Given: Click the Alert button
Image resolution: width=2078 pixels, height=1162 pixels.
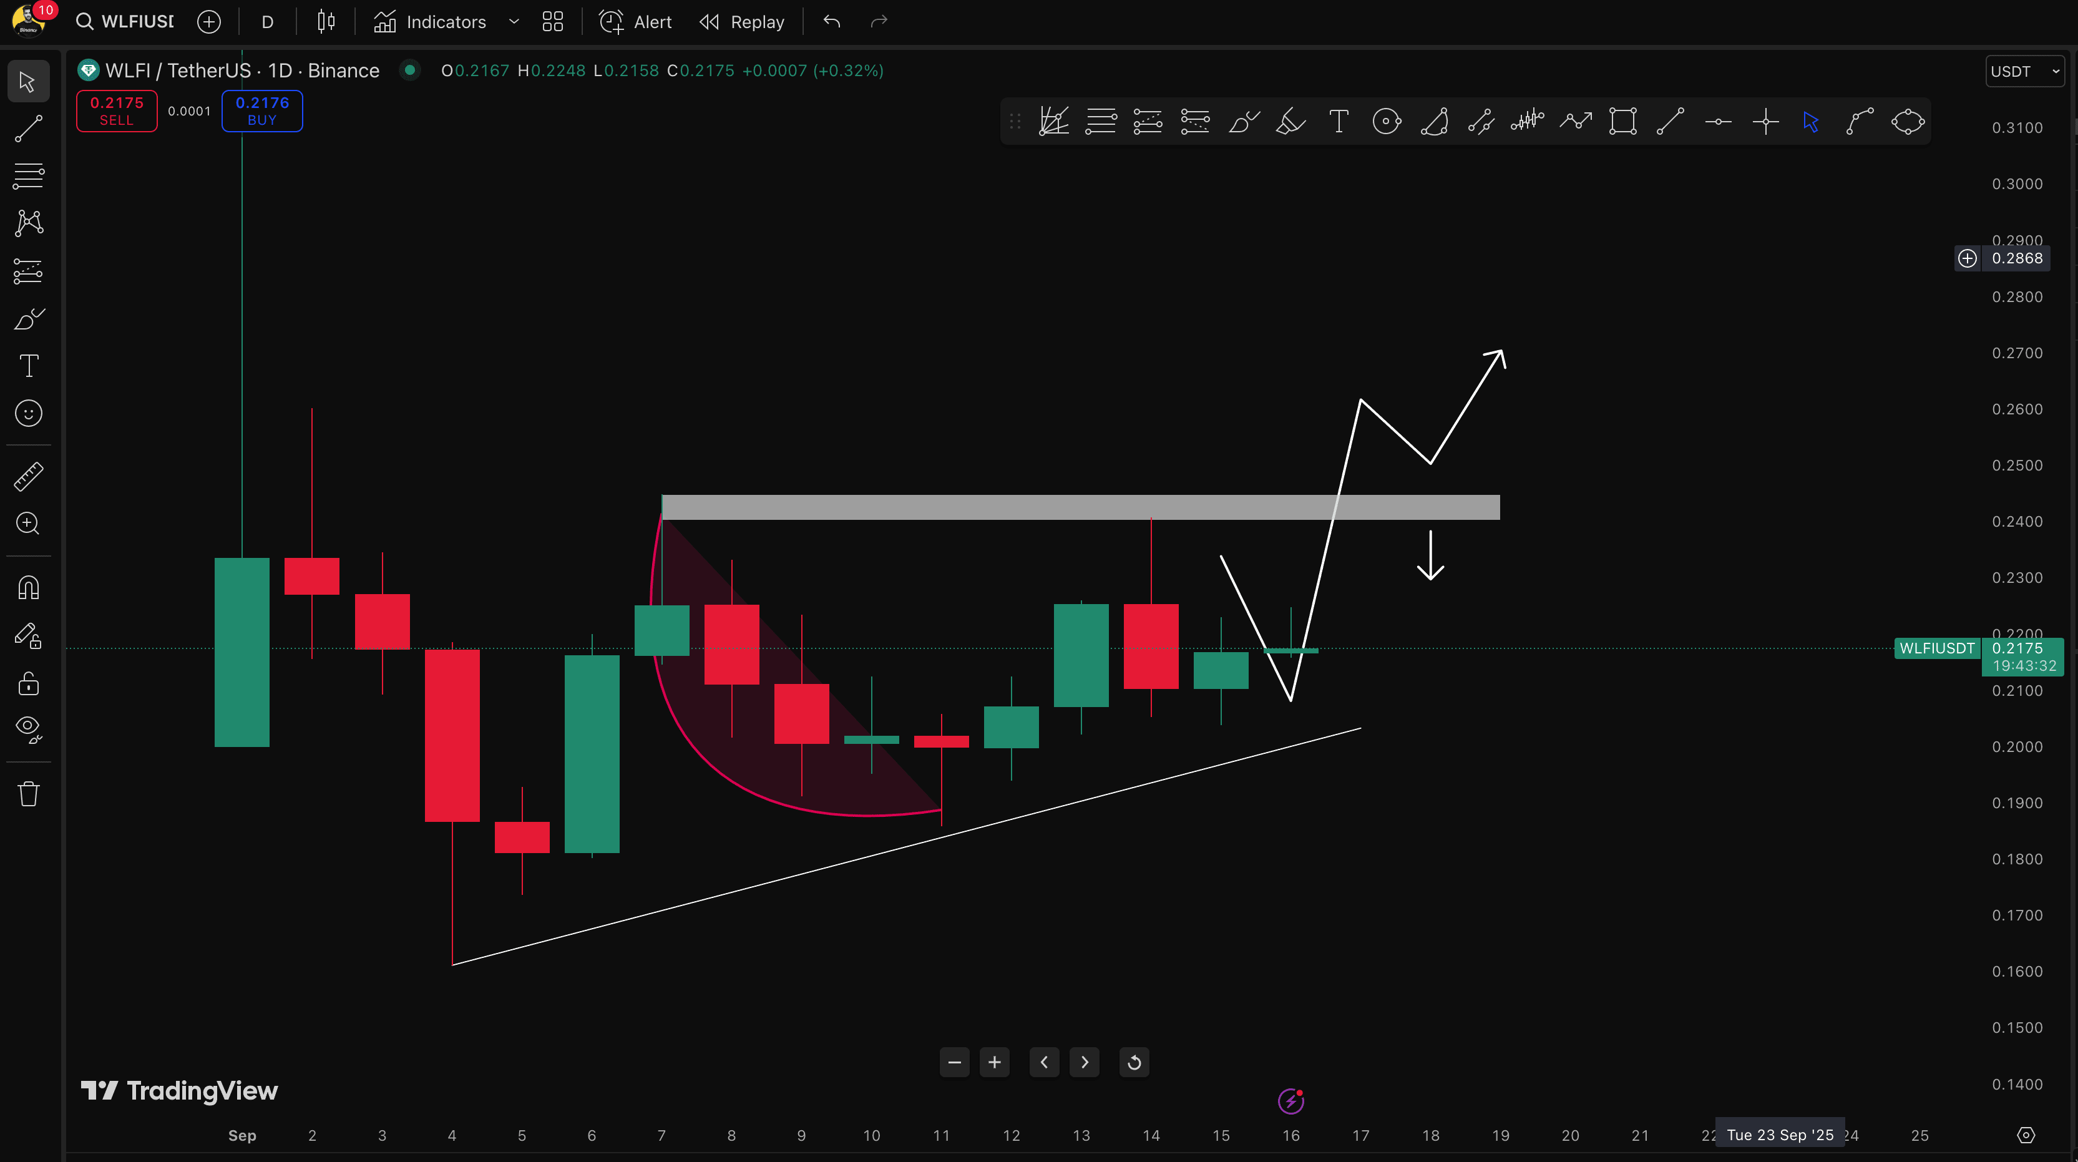Looking at the screenshot, I should (x=636, y=22).
